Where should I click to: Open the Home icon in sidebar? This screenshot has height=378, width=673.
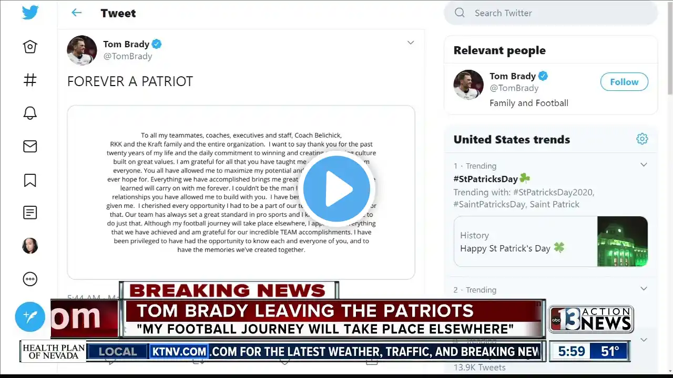coord(30,47)
